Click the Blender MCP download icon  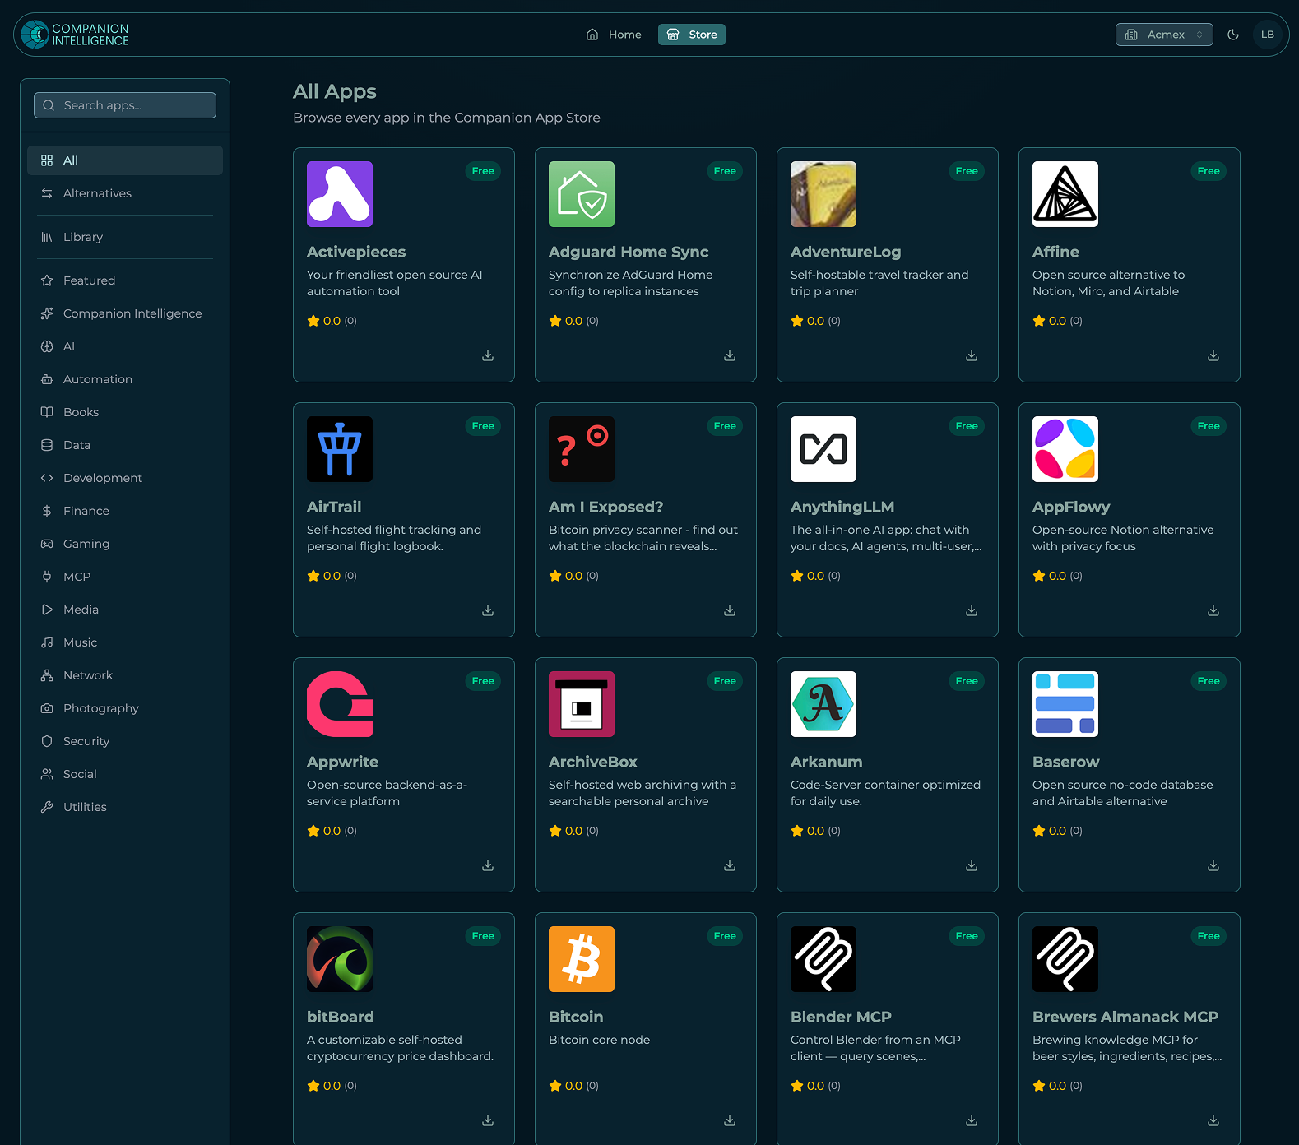(x=972, y=1120)
